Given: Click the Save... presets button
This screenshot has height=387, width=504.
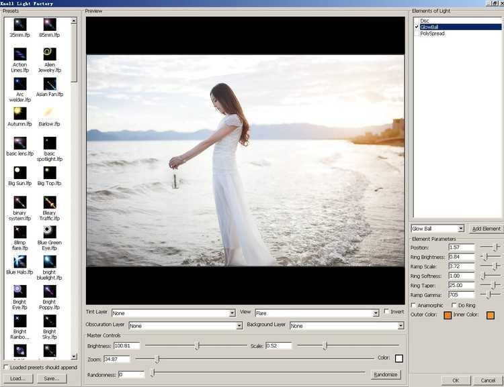Looking at the screenshot, I should [x=52, y=379].
